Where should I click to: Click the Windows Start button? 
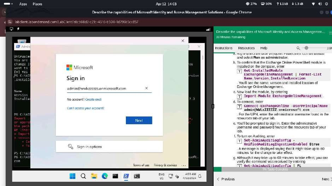72,176
